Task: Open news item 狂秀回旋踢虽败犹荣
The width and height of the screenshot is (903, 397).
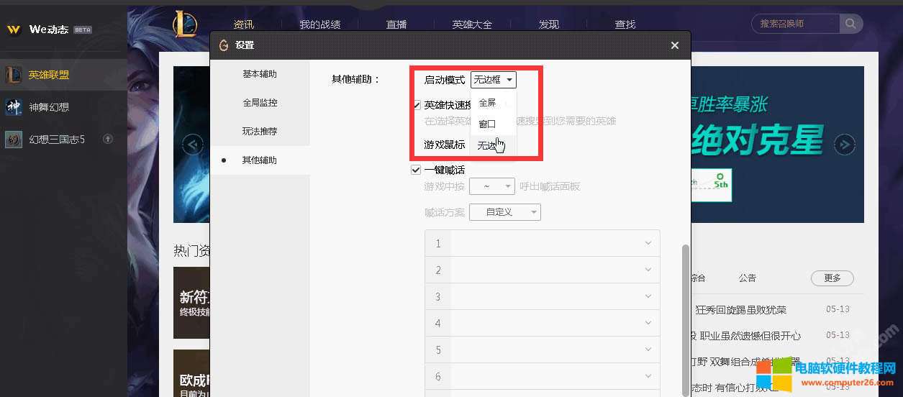Action: 740,310
